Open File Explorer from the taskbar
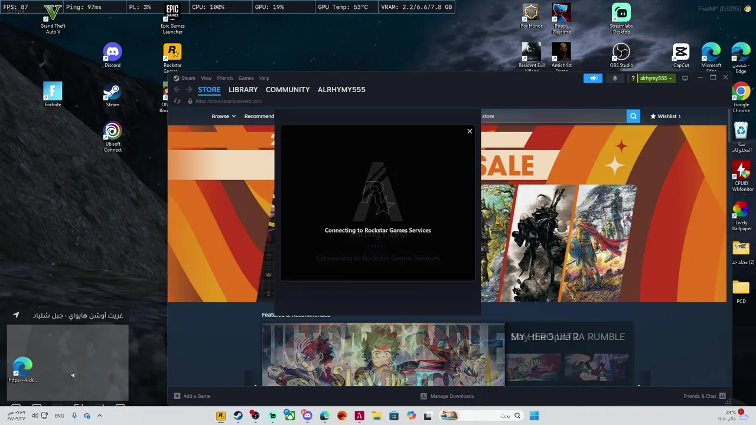This screenshot has height=425, width=756. 376,416
